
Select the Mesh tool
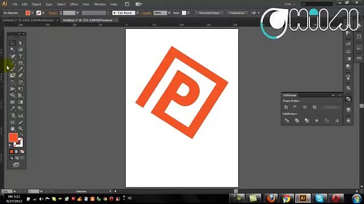13,102
